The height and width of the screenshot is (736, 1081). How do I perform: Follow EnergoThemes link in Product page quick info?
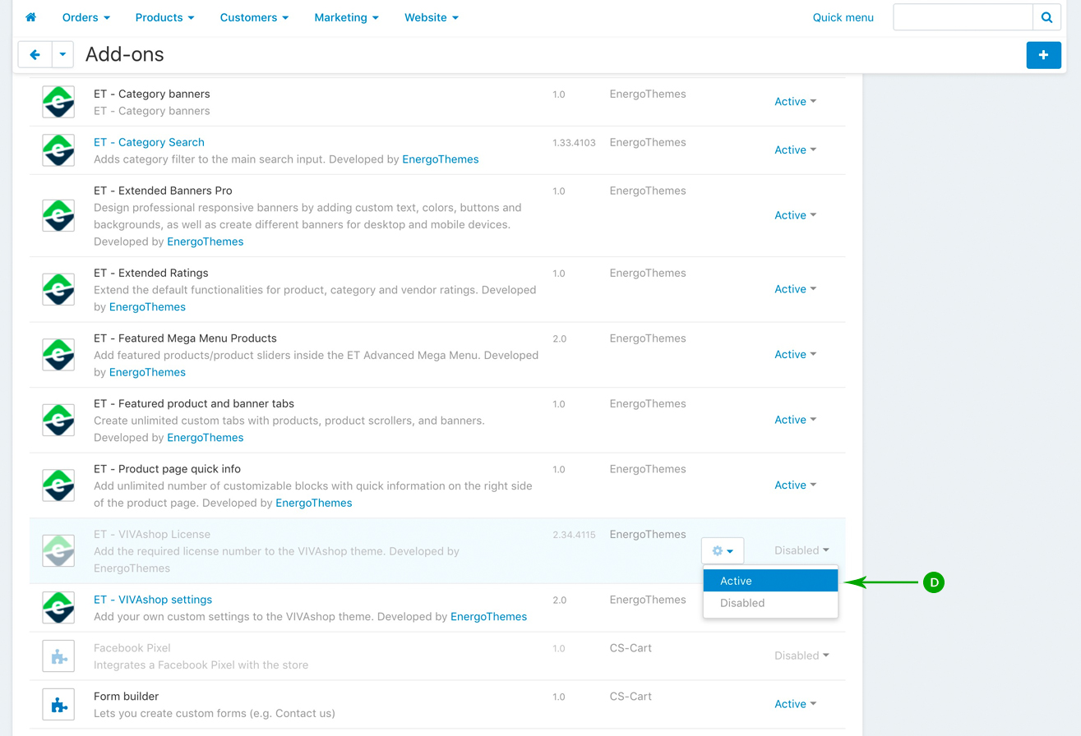(313, 503)
